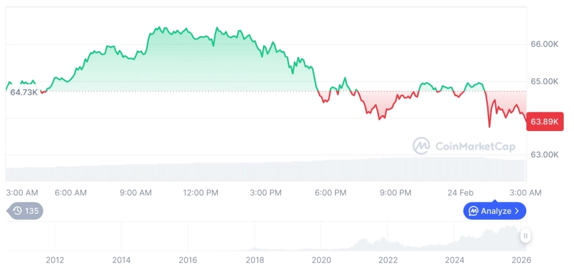Pick 2020 on the overview timeline
This screenshot has width=574, height=268.
321,259
